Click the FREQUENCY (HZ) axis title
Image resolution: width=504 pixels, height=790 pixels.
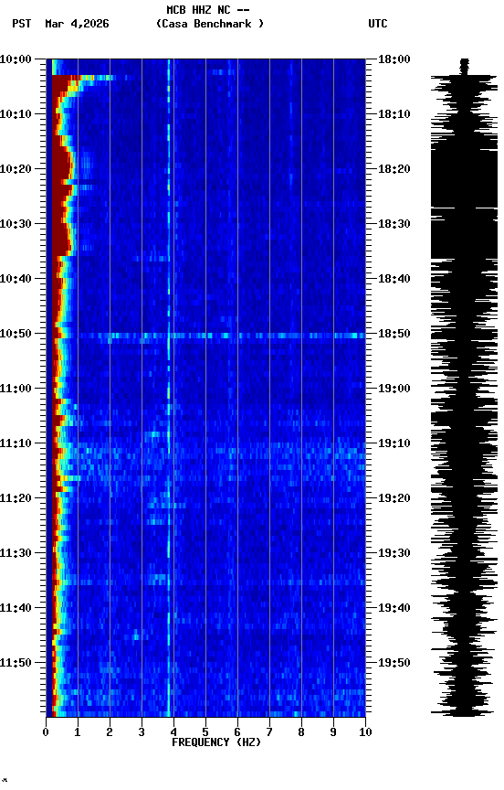click(x=216, y=743)
